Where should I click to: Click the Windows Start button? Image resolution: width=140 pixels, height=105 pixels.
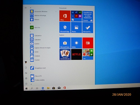pos(26,88)
